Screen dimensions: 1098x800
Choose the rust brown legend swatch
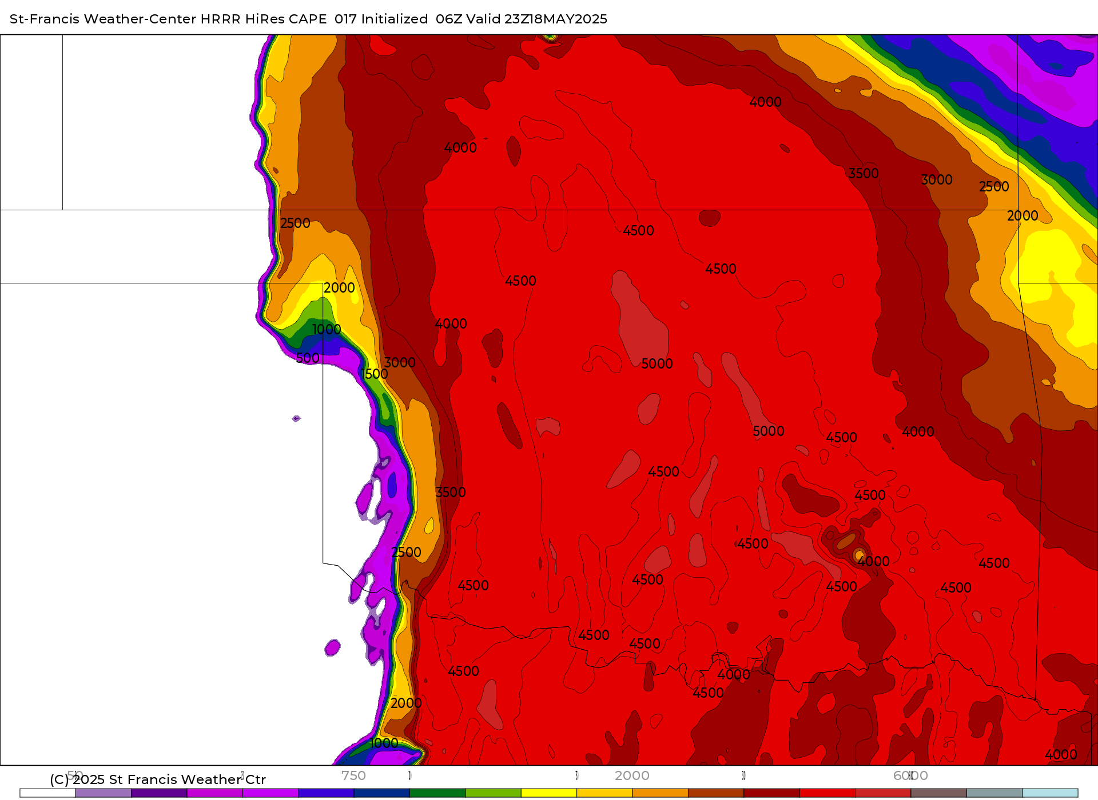click(x=716, y=793)
